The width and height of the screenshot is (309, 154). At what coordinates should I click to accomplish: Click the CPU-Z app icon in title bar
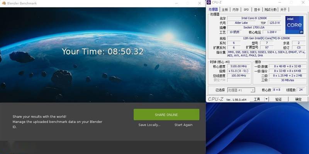tap(209, 2)
